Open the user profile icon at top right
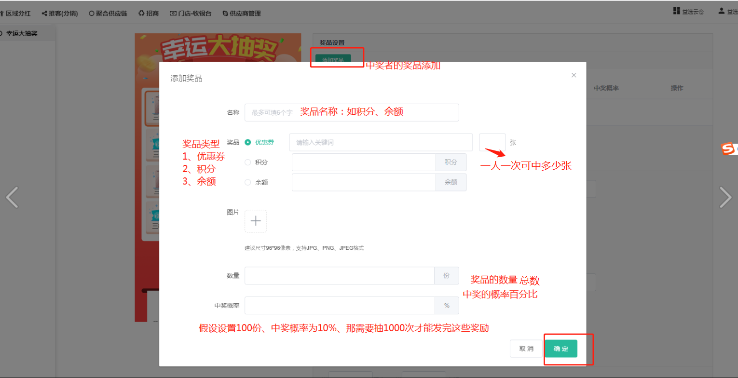 721,11
